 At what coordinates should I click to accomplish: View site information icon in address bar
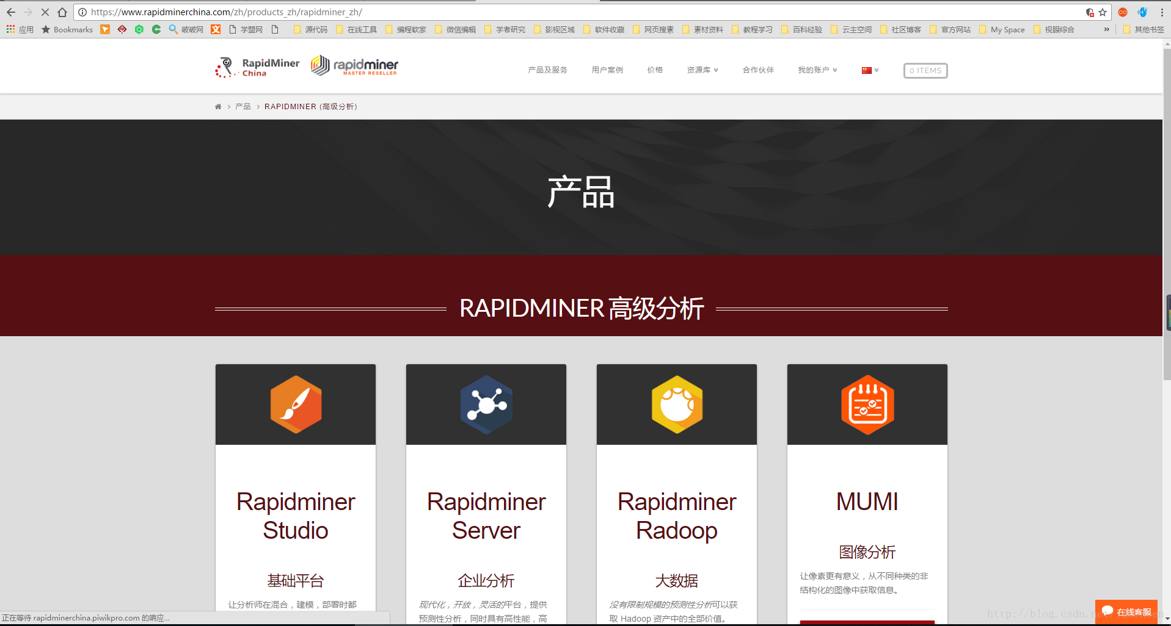click(82, 12)
